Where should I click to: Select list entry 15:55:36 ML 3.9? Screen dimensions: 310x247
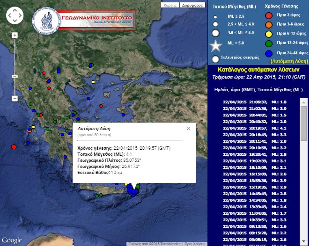tap(254, 181)
